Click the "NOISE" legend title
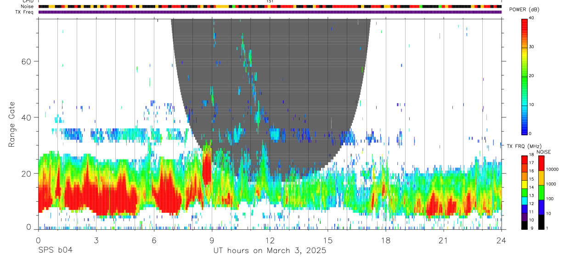This screenshot has width=564, height=260. 544,152
